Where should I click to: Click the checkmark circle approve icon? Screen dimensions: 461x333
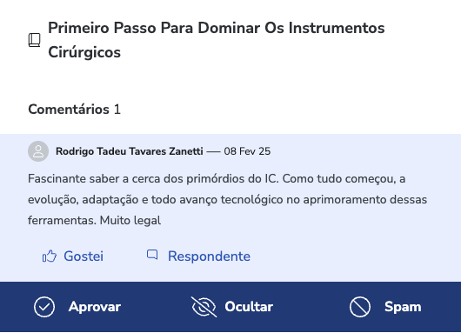point(44,307)
